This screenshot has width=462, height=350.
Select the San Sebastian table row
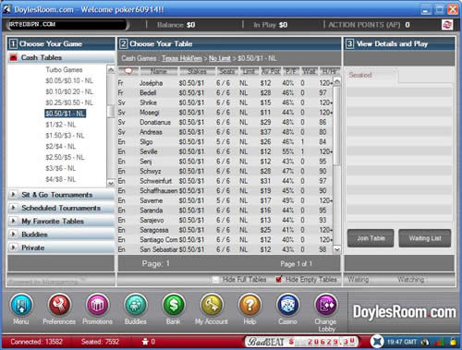point(225,249)
